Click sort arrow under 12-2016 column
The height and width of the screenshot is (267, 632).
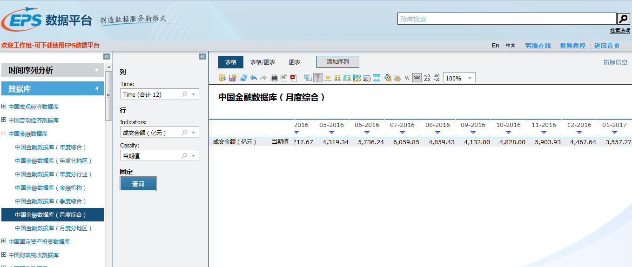click(x=579, y=133)
